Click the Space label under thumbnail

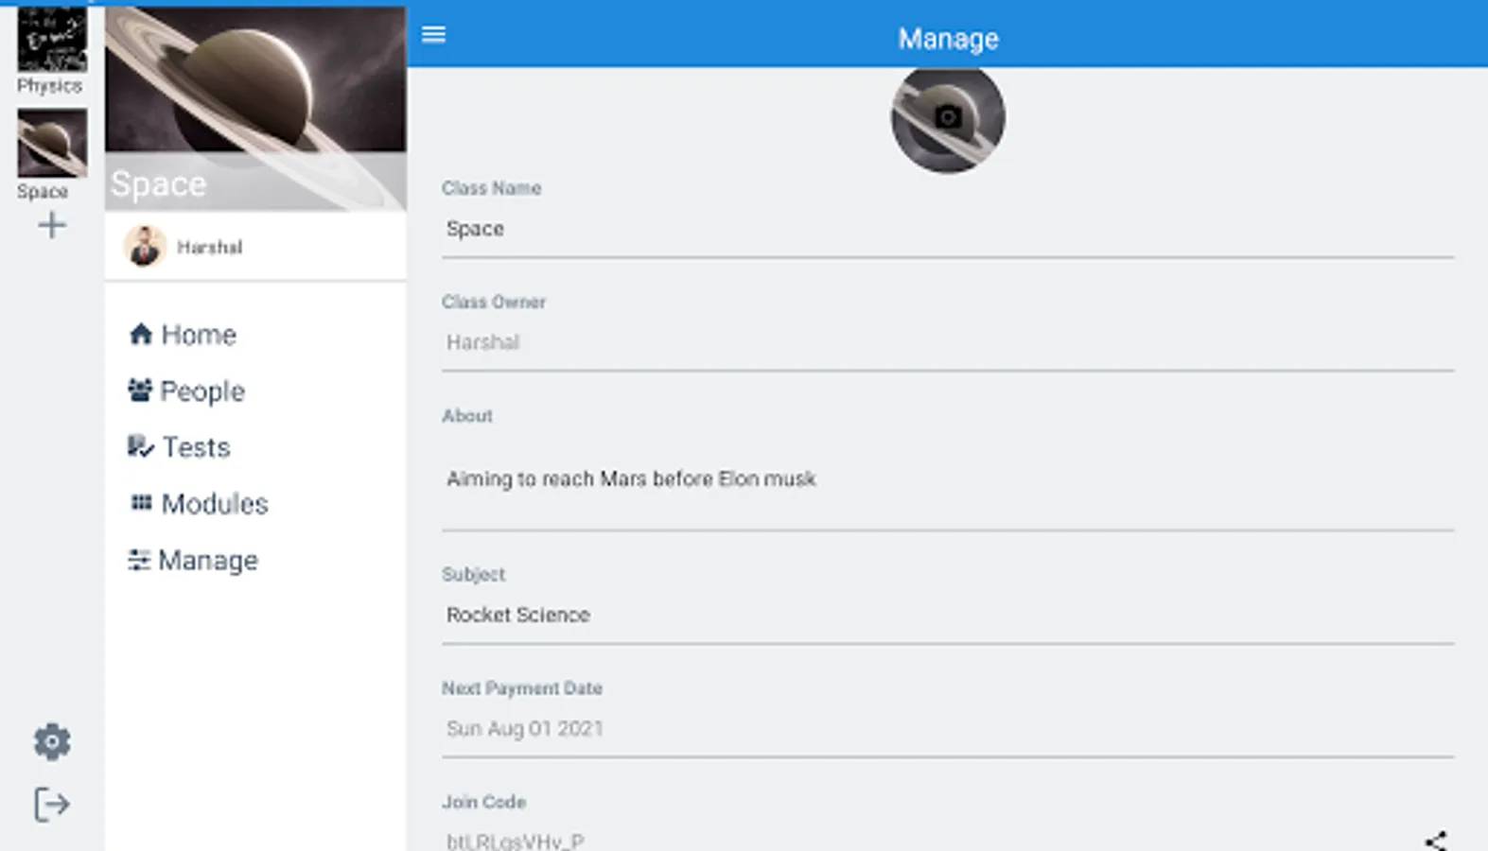[x=43, y=192]
